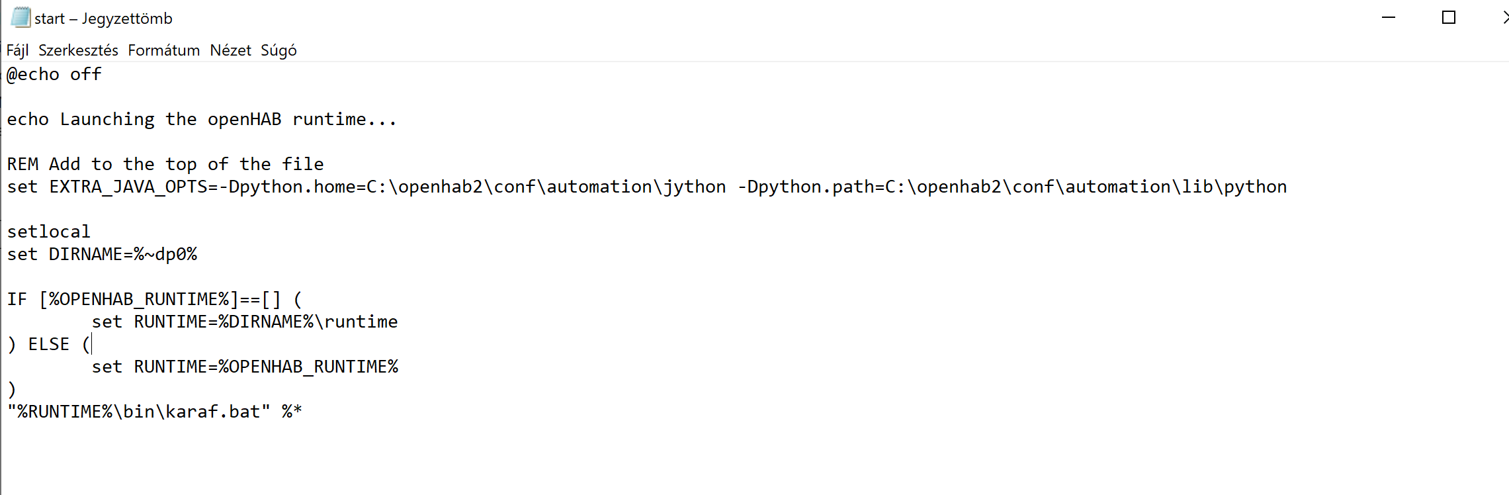The width and height of the screenshot is (1509, 495).
Task: Click the 'set RUNTIME=%DIRNAME%\runtime' line
Action: coord(245,322)
